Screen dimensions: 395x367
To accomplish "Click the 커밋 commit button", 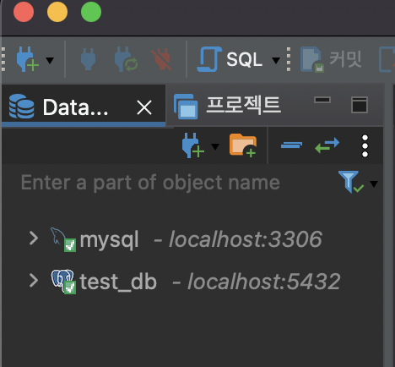I will [x=332, y=59].
